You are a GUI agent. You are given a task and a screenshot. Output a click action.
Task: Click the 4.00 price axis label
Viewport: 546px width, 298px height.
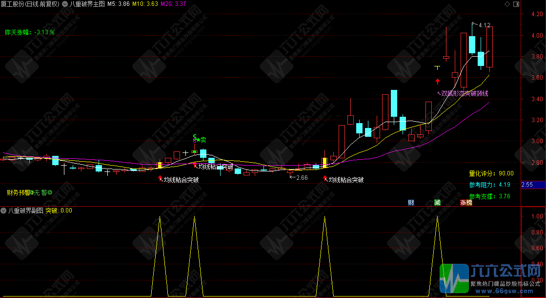click(537, 35)
